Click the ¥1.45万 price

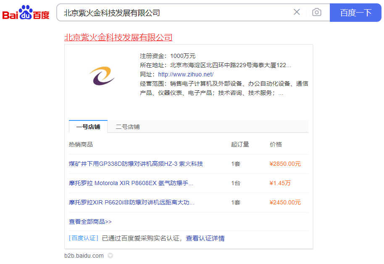coord(280,183)
